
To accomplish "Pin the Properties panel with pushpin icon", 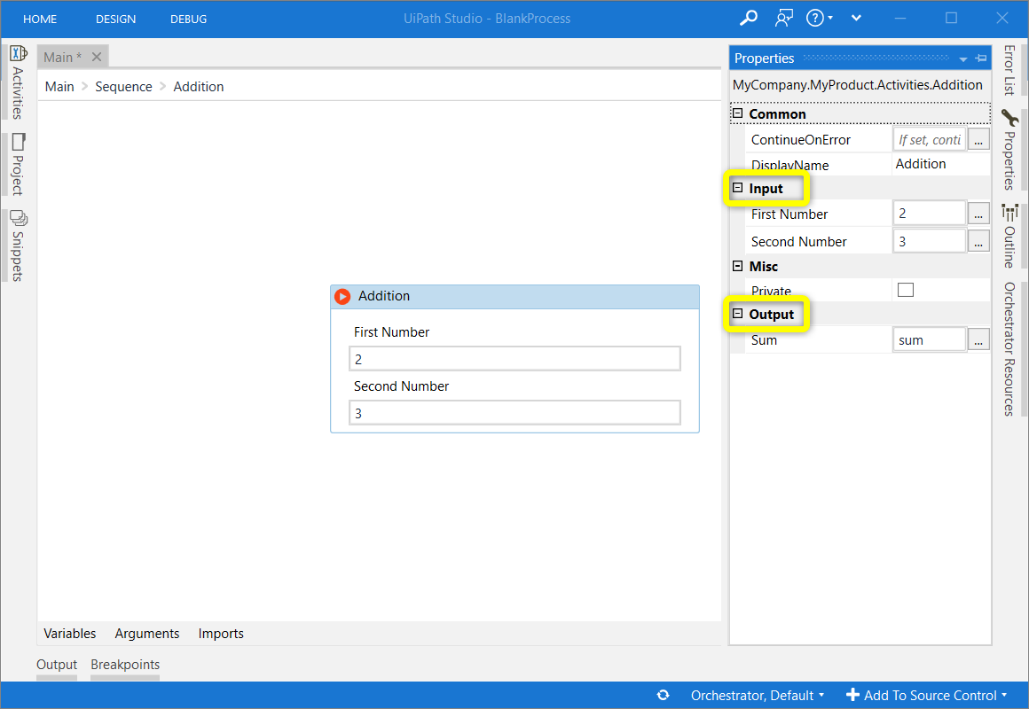I will click(981, 58).
